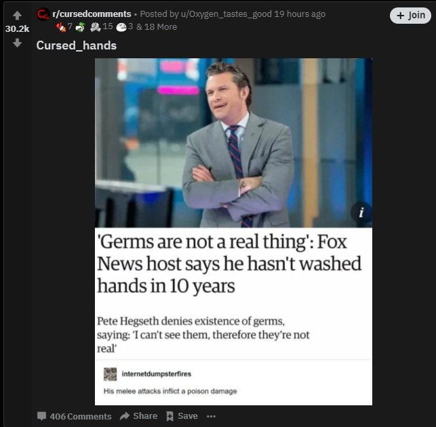
Task: Click the bookmark save icon
Action: click(x=170, y=416)
